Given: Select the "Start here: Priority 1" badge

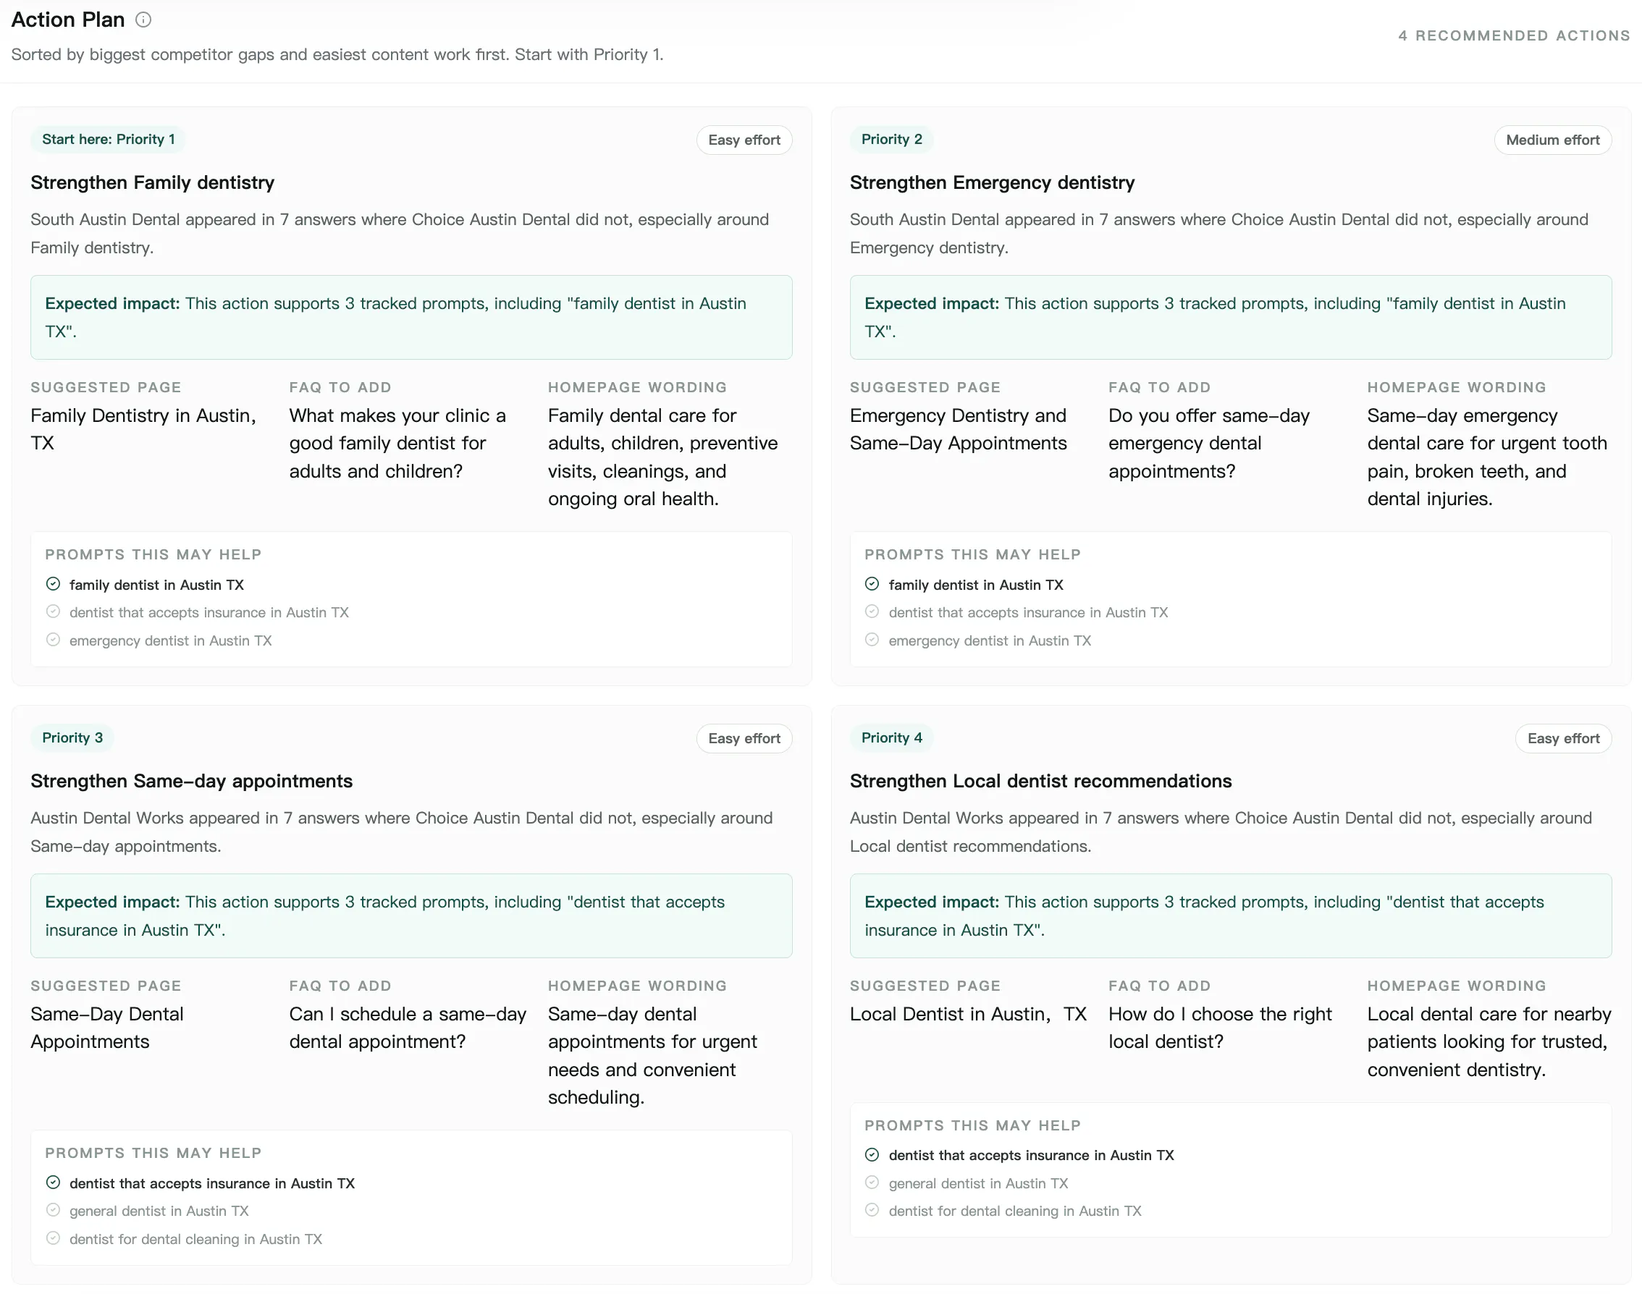Looking at the screenshot, I should 109,140.
